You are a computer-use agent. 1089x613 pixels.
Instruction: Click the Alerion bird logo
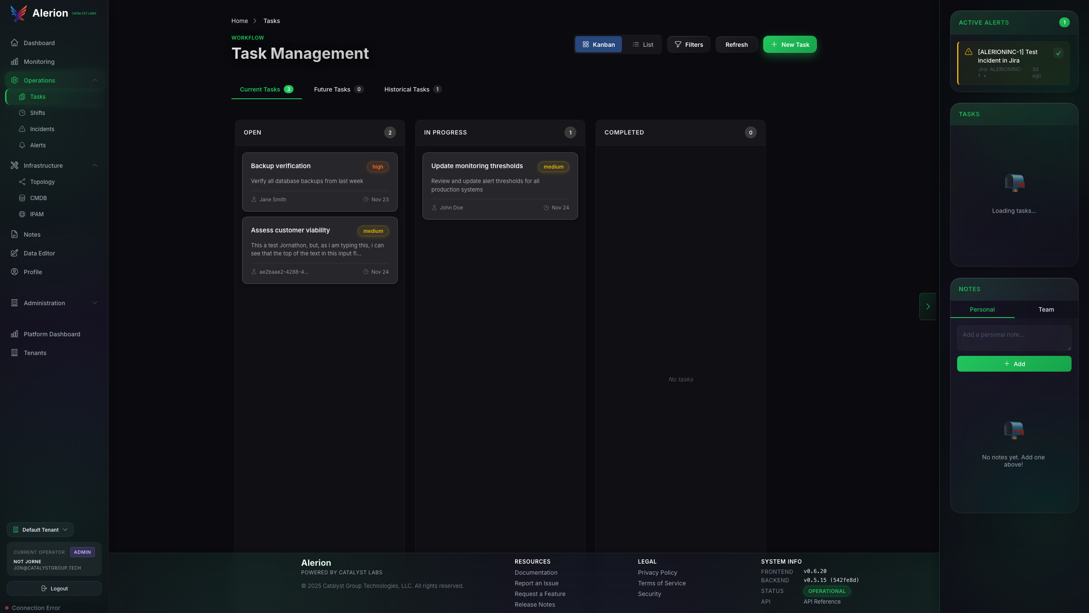pos(18,13)
